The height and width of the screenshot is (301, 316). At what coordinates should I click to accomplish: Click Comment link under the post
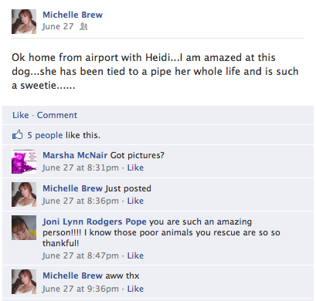(57, 115)
